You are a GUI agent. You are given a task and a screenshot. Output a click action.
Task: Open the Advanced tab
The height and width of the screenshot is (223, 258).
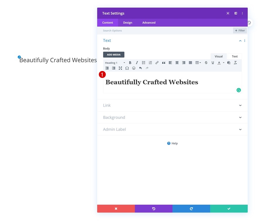(149, 23)
